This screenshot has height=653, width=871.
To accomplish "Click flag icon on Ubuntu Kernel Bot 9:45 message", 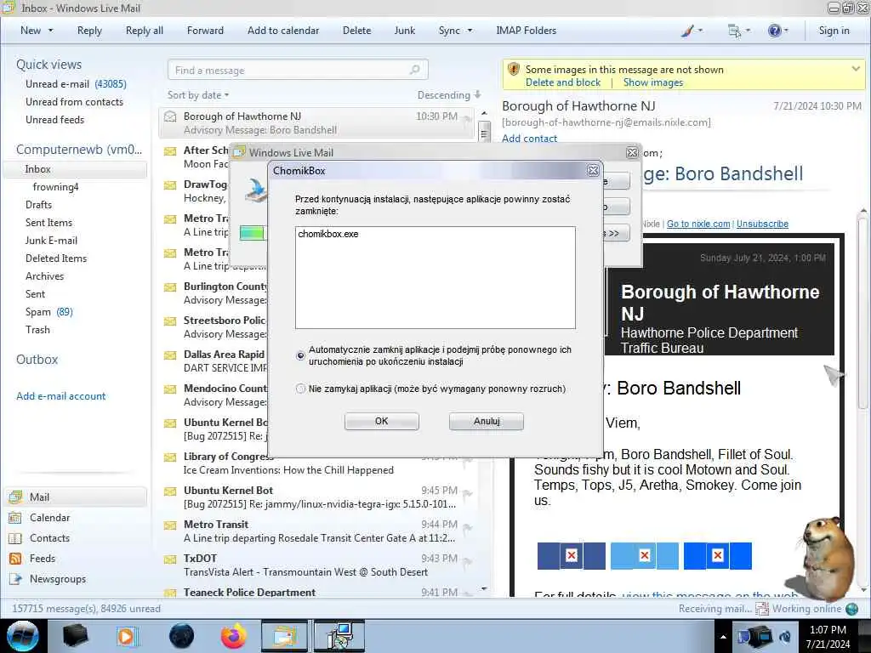I will click(x=468, y=493).
